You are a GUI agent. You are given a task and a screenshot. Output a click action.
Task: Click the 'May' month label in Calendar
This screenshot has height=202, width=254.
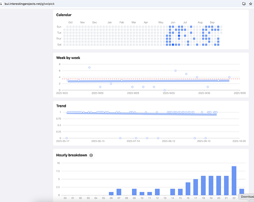point(161,23)
